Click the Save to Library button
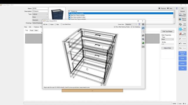The height and width of the screenshot is (105, 188). coord(182,19)
